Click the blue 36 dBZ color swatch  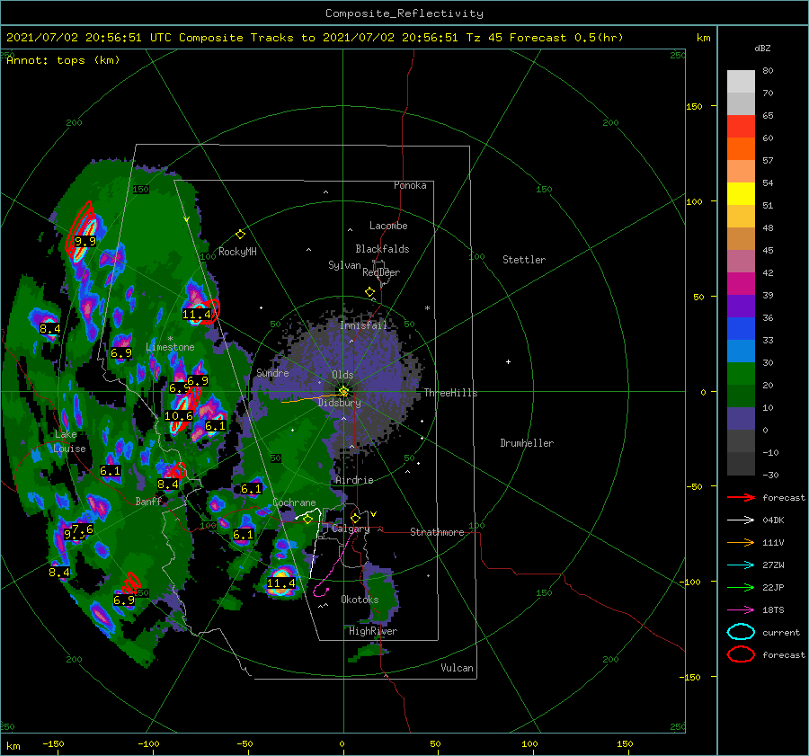(x=741, y=328)
